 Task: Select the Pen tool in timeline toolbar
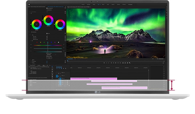pyautogui.click(x=52, y=75)
